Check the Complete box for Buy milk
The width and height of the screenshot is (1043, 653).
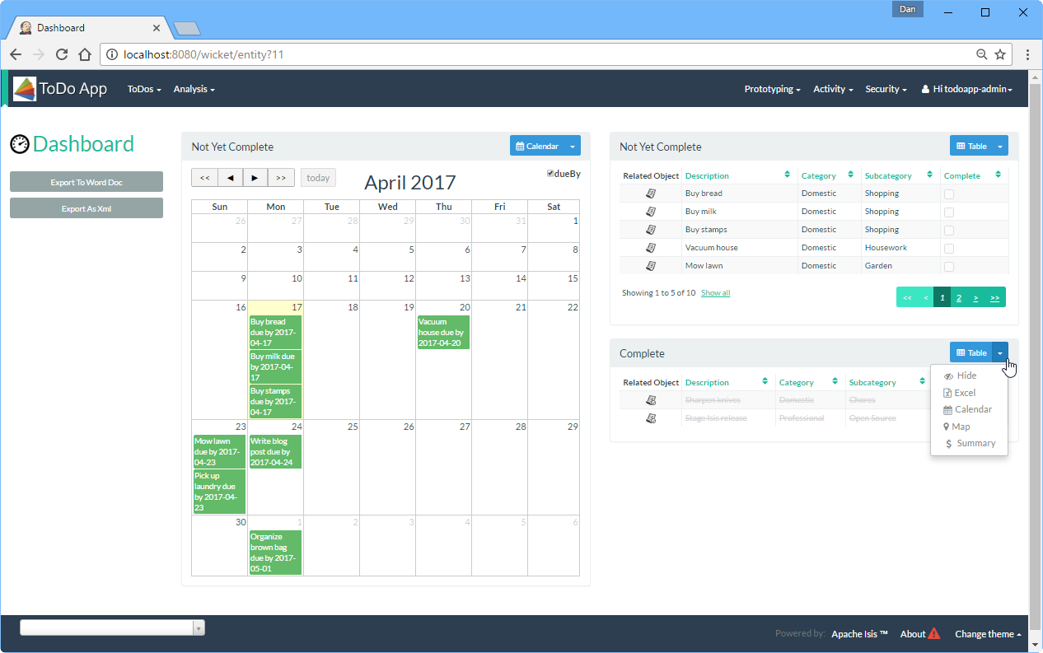coord(949,212)
